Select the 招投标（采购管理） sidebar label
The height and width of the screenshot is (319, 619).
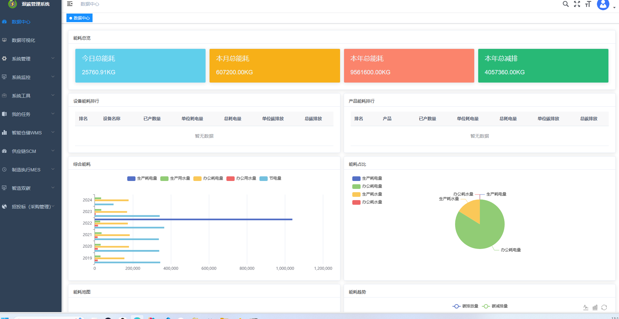[x=31, y=207]
